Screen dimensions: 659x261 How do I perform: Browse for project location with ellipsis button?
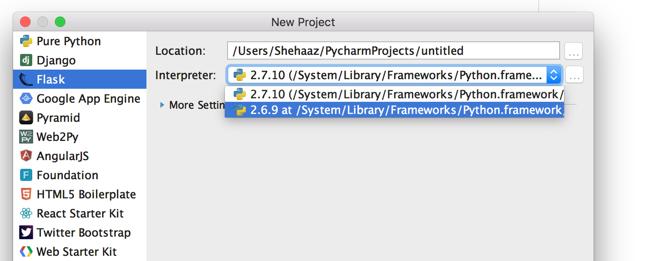click(x=574, y=51)
